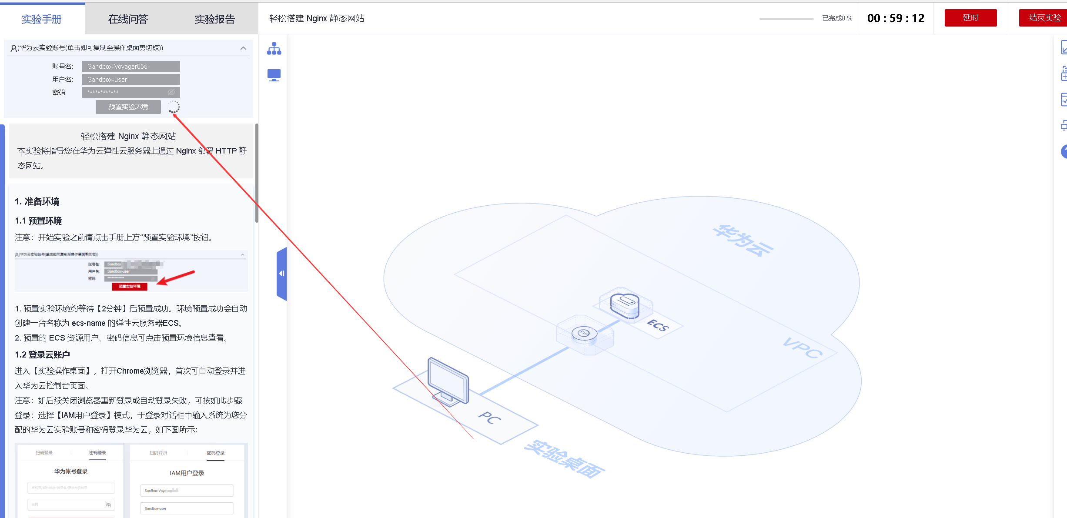Click the manual panel vertical scrollbar
This screenshot has height=518, width=1067.
pyautogui.click(x=257, y=174)
